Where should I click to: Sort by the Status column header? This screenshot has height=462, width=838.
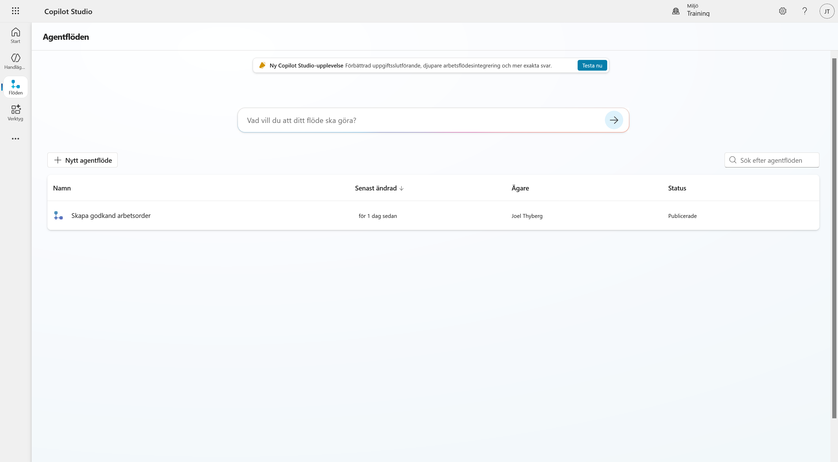(677, 188)
